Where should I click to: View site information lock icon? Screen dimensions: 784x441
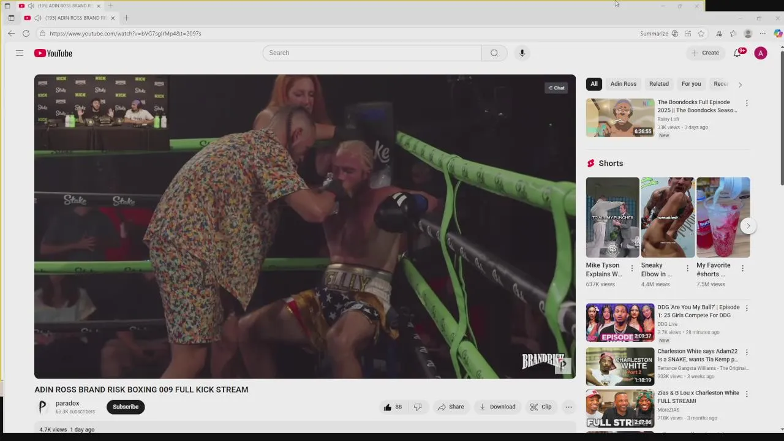(42, 34)
